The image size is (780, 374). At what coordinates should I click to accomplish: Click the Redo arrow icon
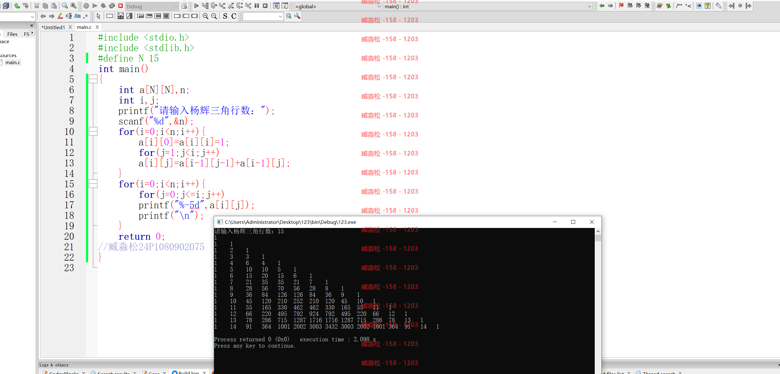tap(26, 6)
